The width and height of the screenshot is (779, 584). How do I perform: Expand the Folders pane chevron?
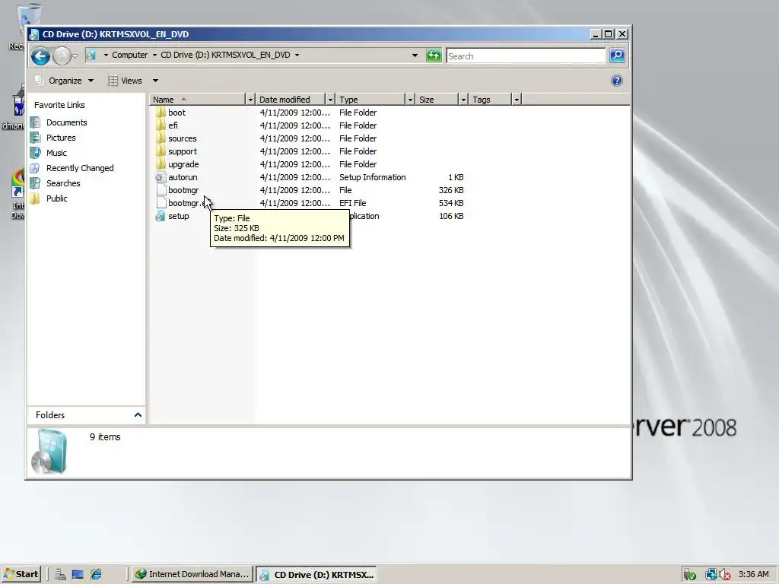pos(138,414)
